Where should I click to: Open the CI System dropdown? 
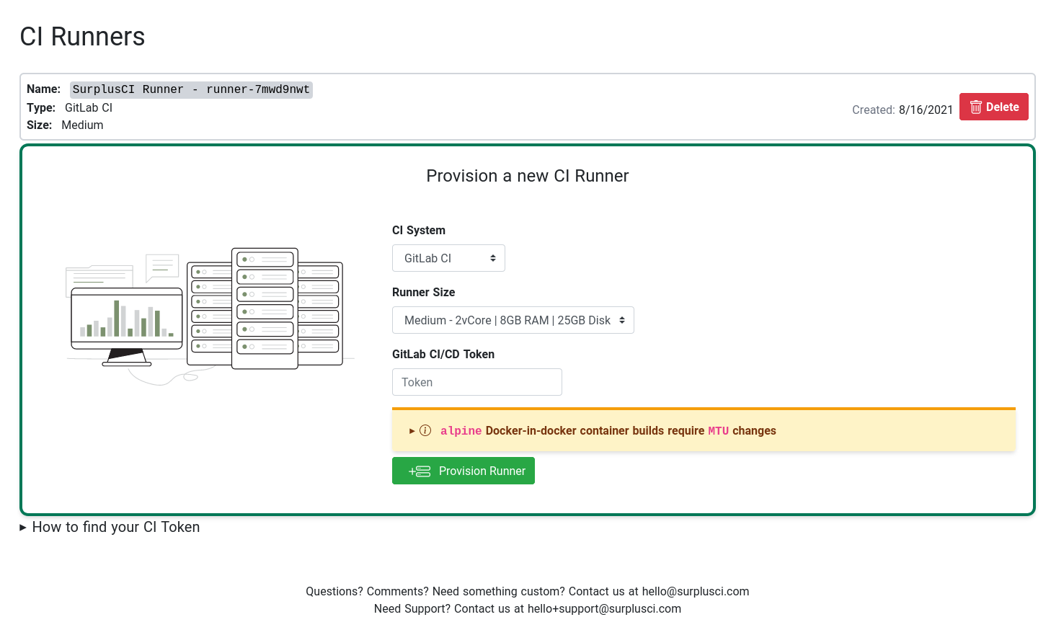pos(448,258)
